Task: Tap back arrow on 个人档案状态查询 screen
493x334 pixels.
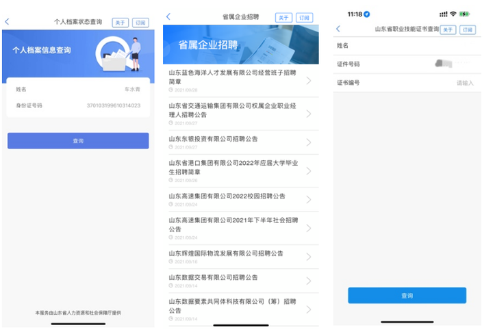Action: 7,22
